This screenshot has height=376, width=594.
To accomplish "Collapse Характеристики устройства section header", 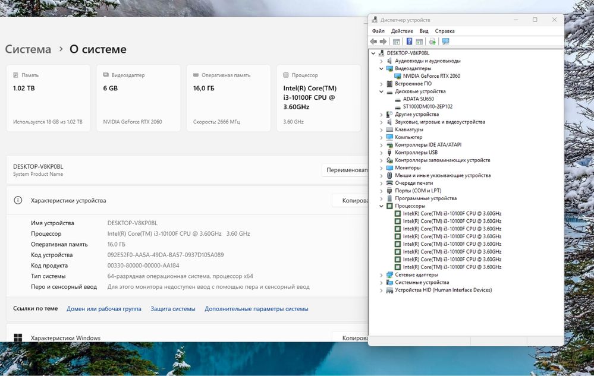I will (x=187, y=201).
